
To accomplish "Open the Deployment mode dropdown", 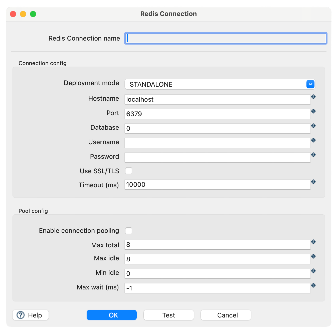I will pos(220,84).
